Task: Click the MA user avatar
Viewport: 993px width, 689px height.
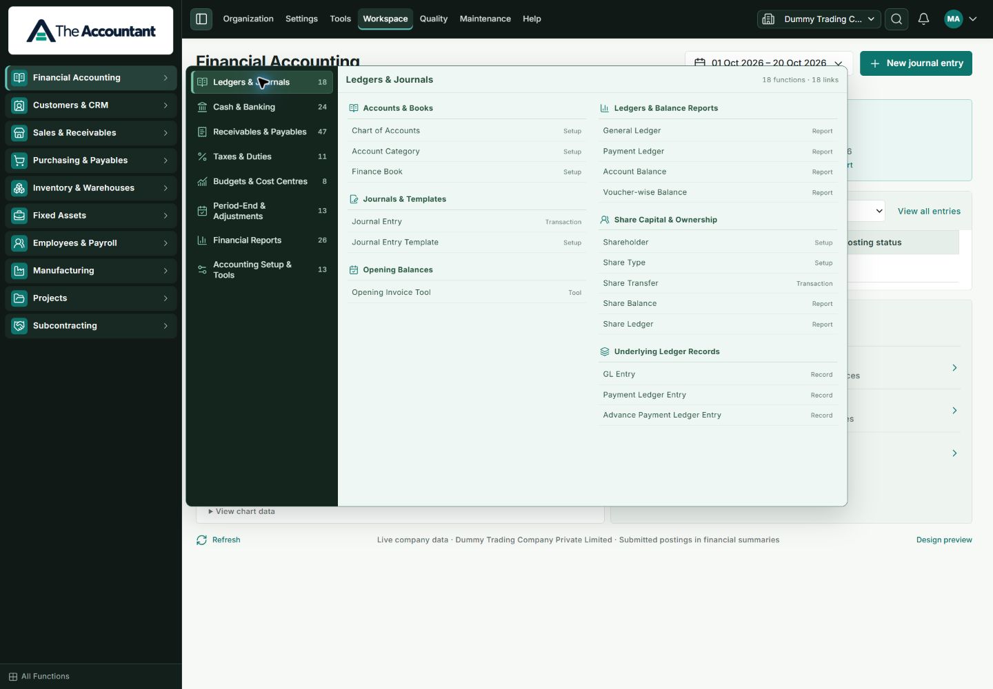Action: coord(954,19)
